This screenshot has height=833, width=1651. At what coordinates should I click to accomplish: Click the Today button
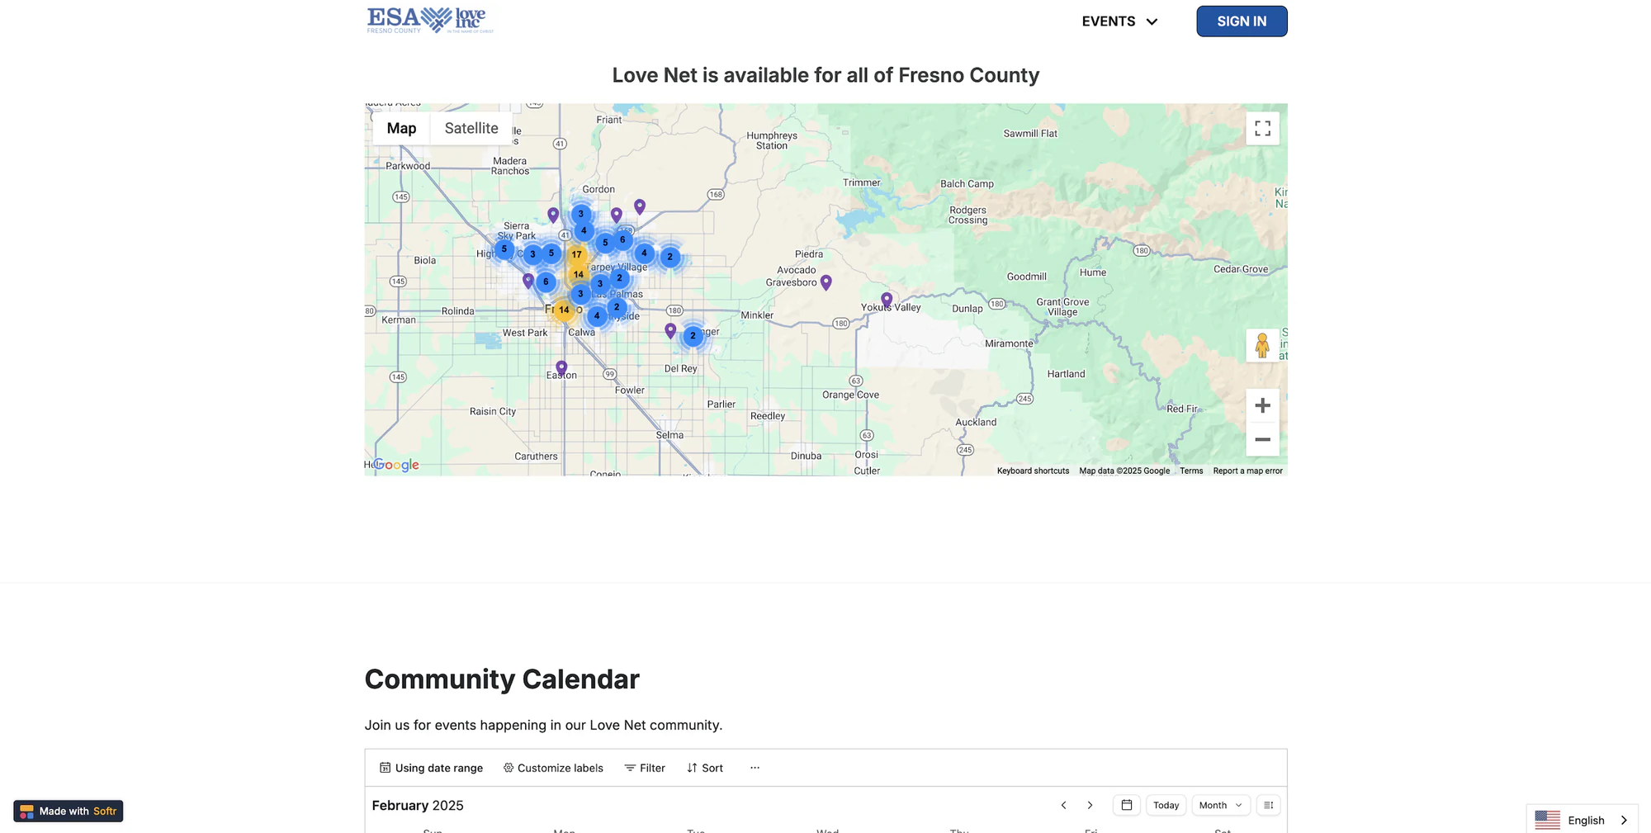click(1166, 805)
